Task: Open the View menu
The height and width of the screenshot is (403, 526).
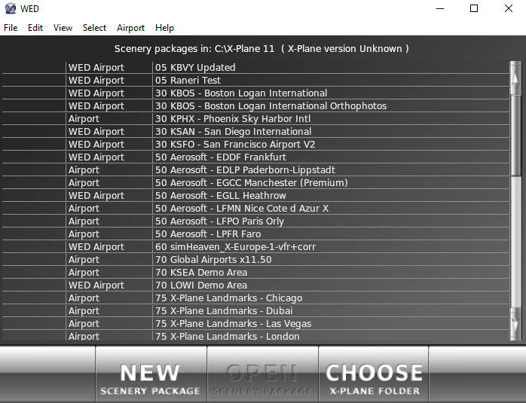Action: (63, 28)
